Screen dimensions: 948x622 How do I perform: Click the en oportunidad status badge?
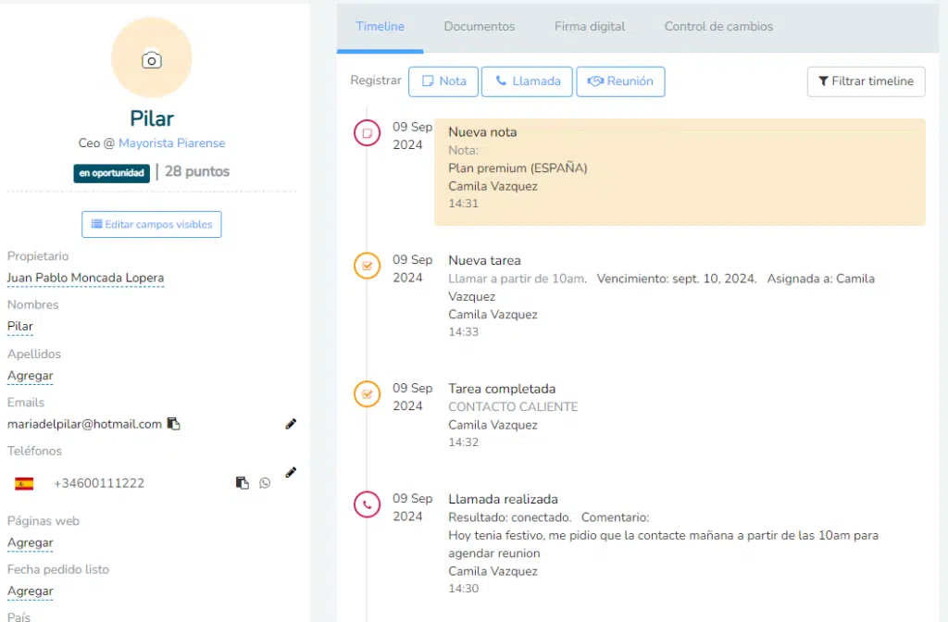tap(112, 173)
